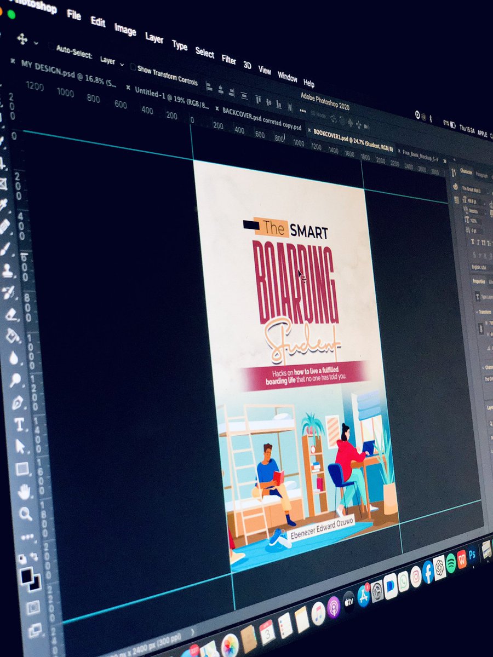
Task: Select the Eyedropper tool
Action: [2, 204]
